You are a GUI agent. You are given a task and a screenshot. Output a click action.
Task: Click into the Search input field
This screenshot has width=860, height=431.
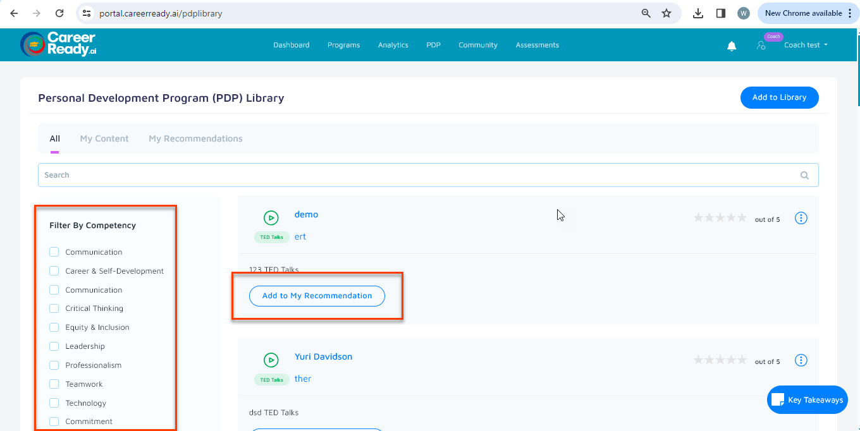pyautogui.click(x=417, y=175)
